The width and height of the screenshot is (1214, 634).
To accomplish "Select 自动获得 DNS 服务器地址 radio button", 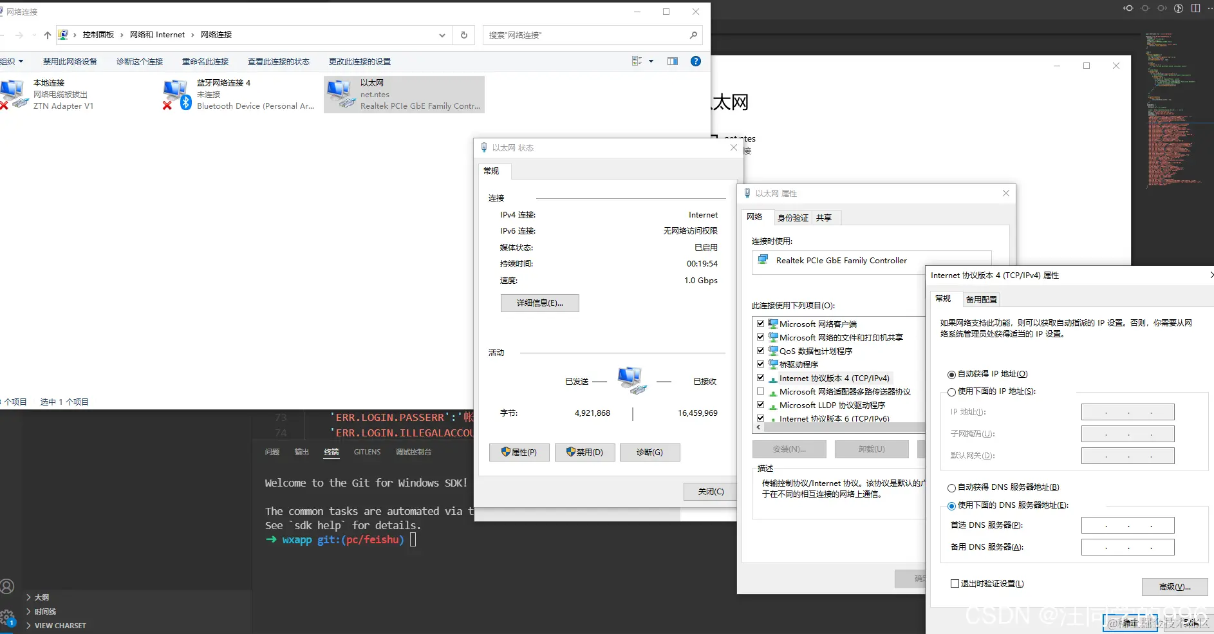I will coord(951,488).
